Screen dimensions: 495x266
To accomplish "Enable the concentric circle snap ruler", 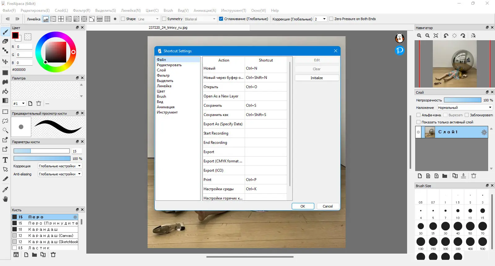I will click(84, 19).
